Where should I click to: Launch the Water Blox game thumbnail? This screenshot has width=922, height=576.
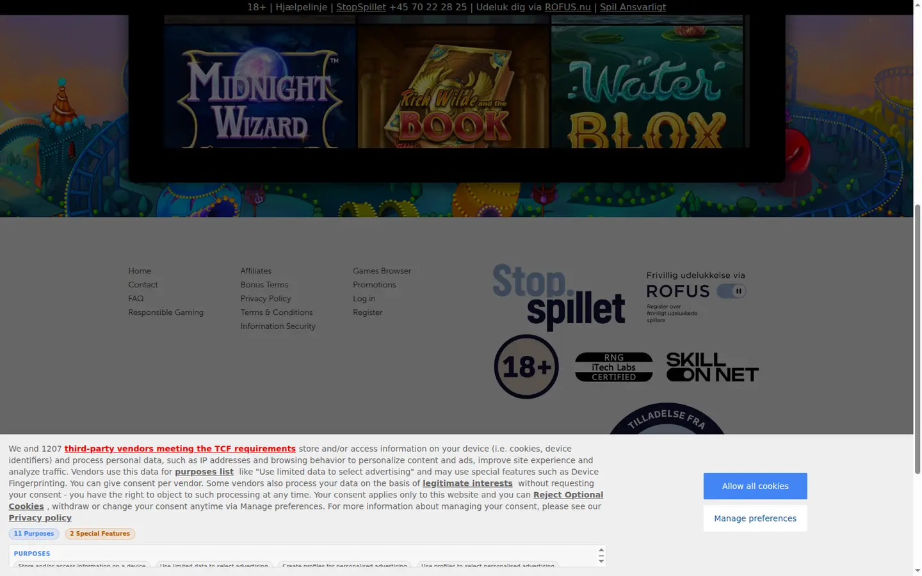tap(647, 87)
